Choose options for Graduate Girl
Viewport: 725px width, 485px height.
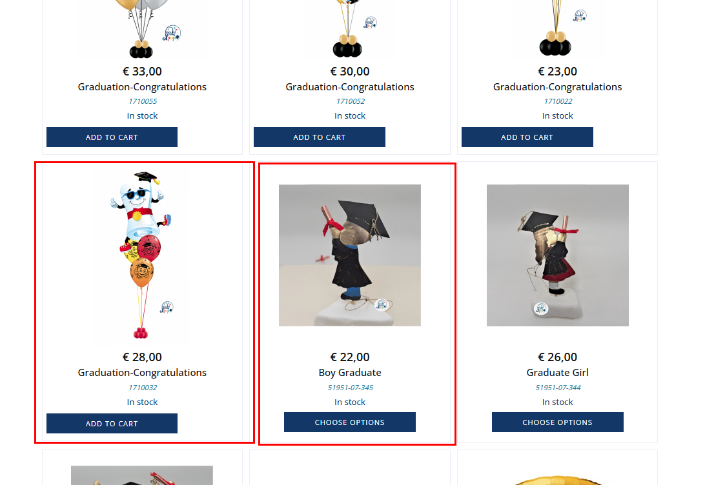tap(558, 422)
